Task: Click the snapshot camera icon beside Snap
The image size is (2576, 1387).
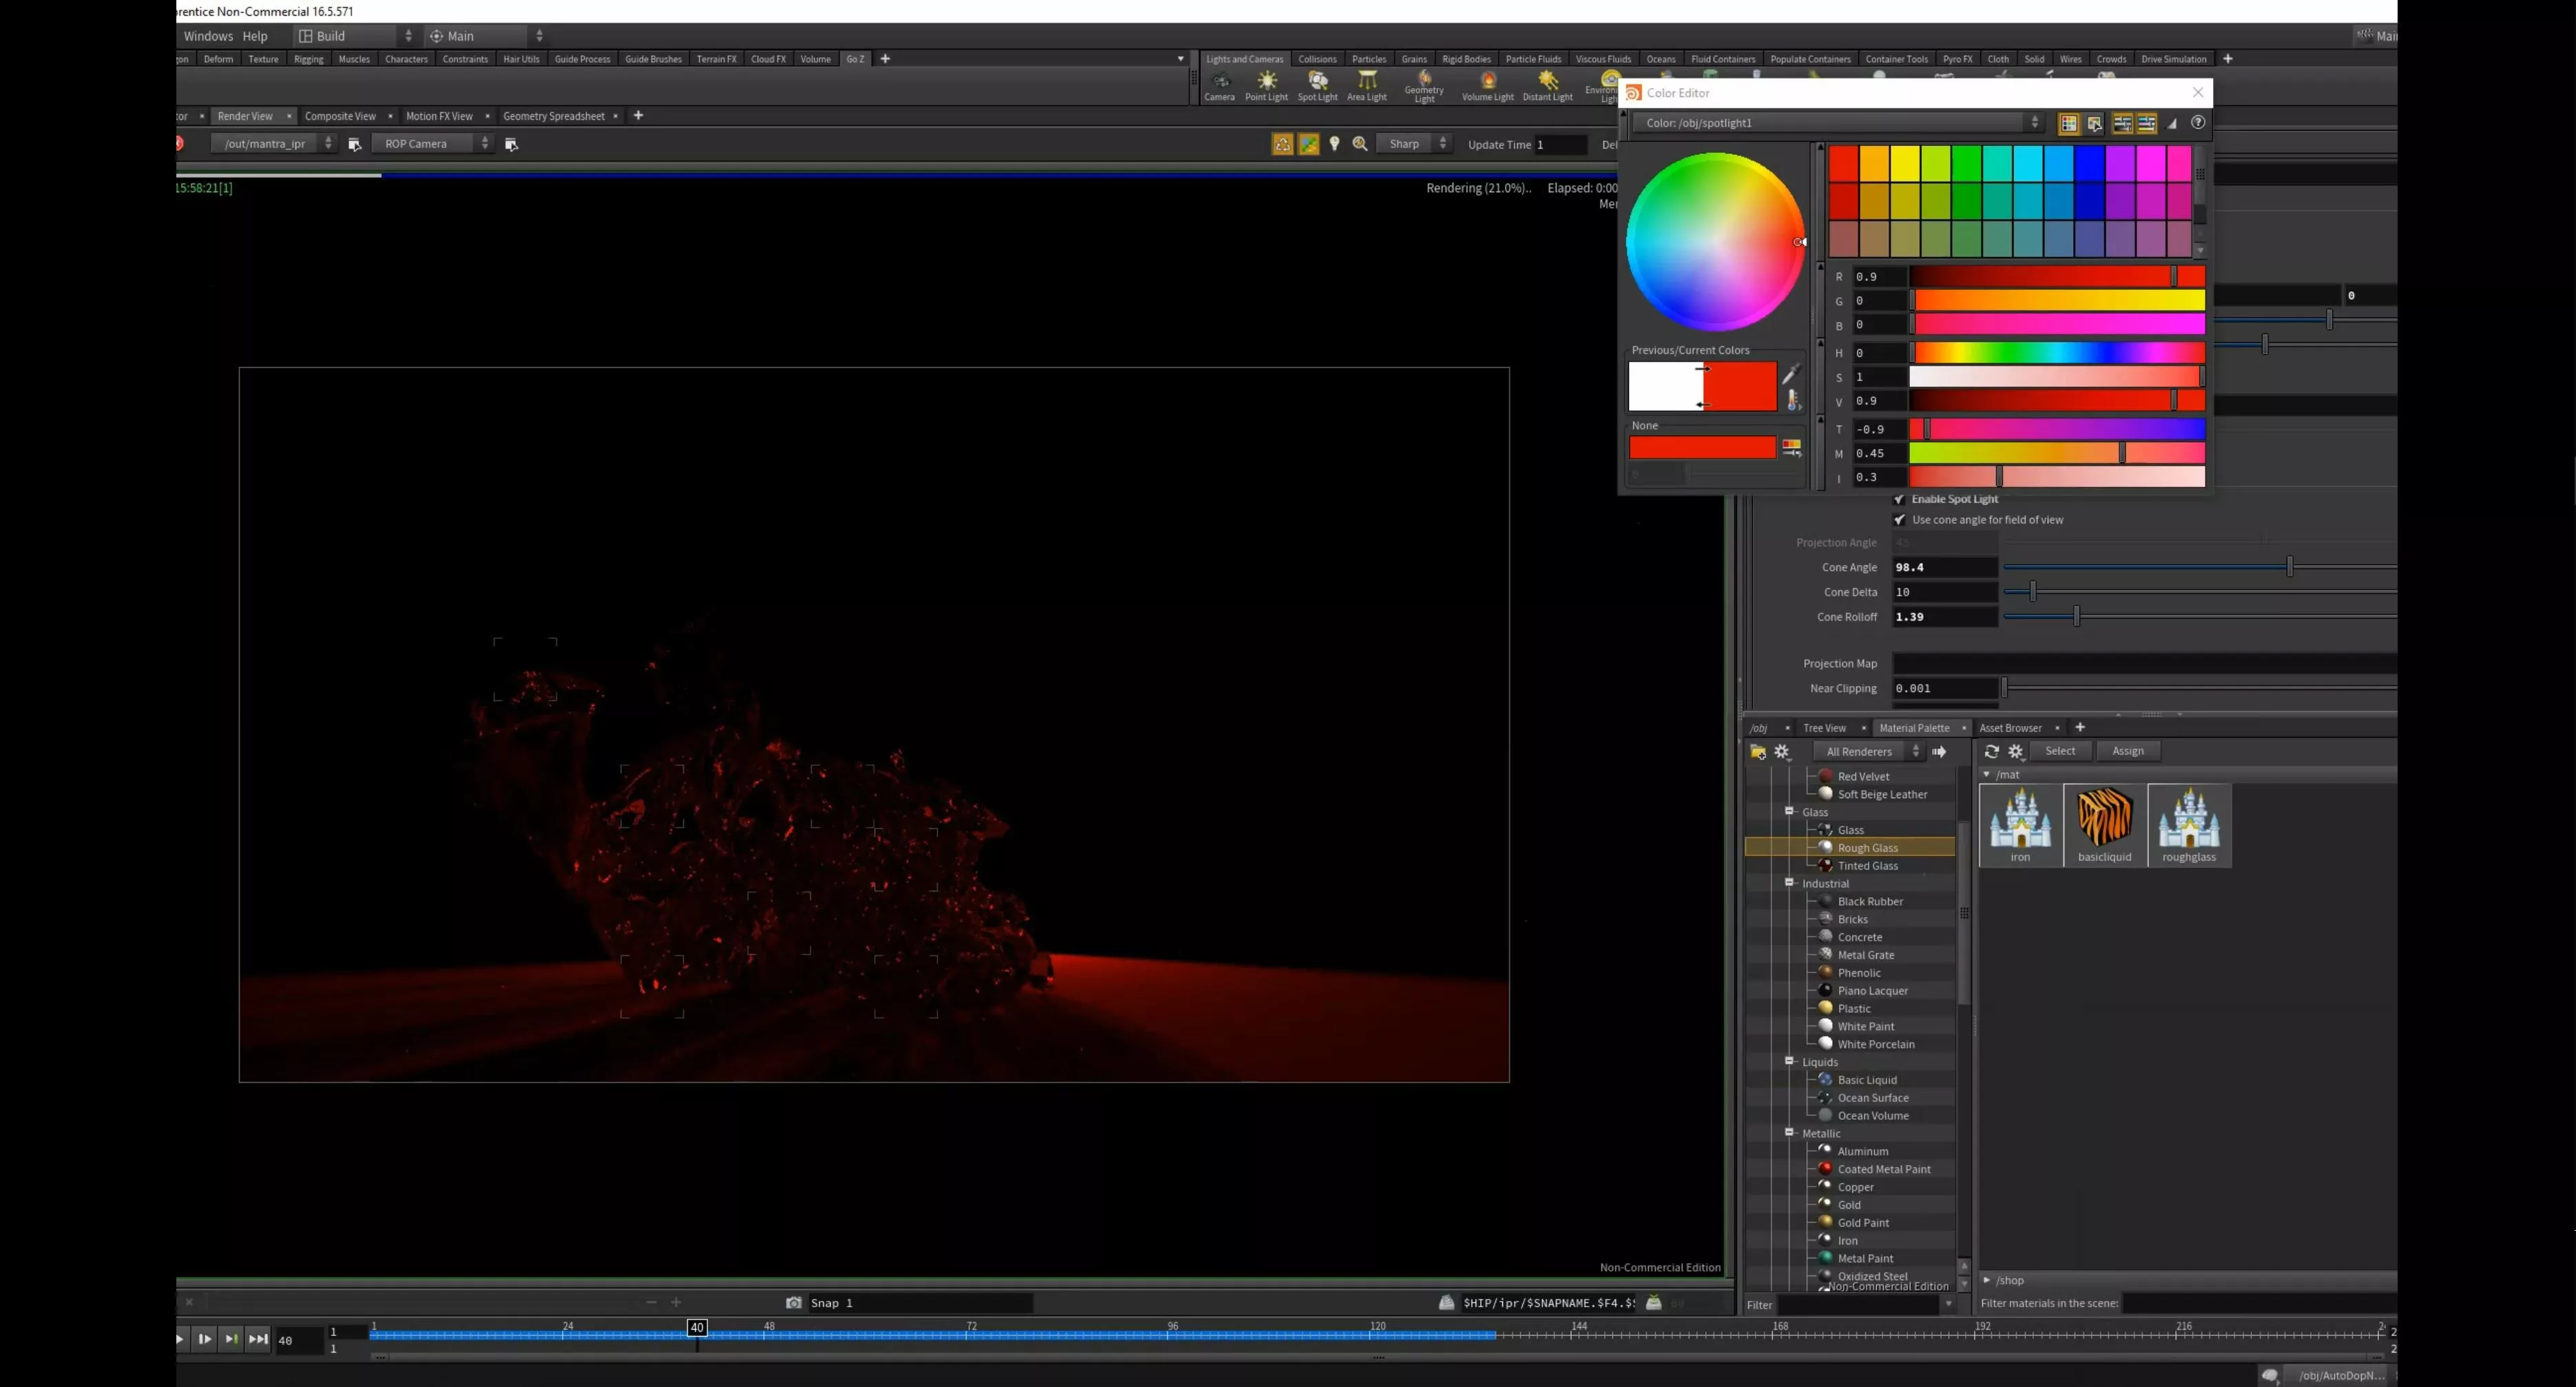Action: [793, 1302]
